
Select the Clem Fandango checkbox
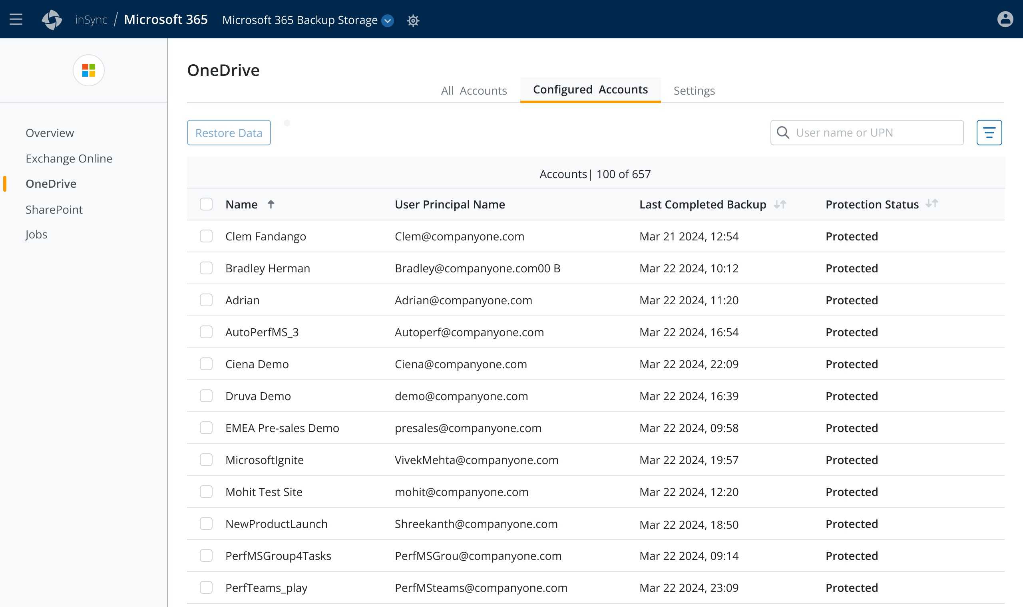tap(206, 236)
